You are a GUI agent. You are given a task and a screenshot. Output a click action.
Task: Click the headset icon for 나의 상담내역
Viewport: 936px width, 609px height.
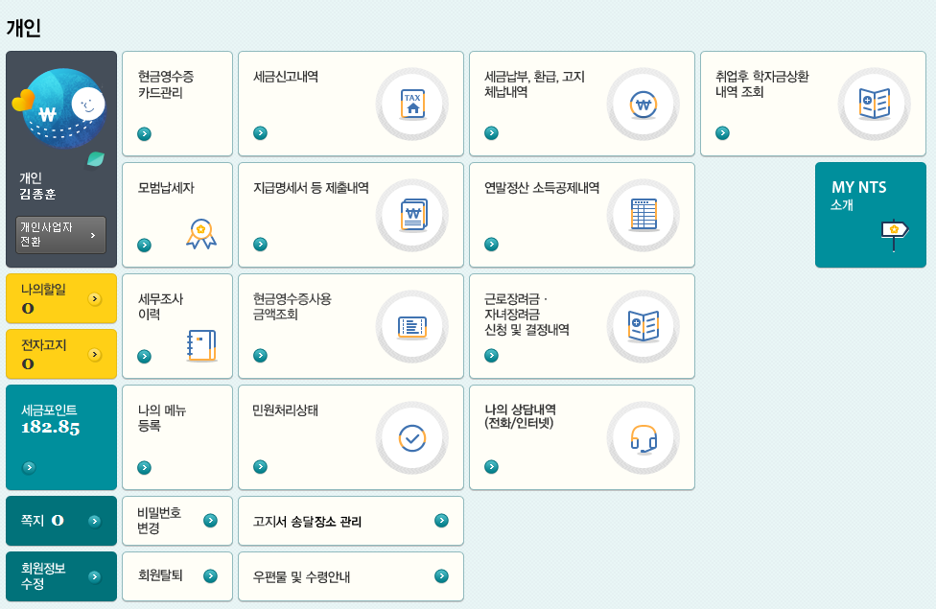643,437
